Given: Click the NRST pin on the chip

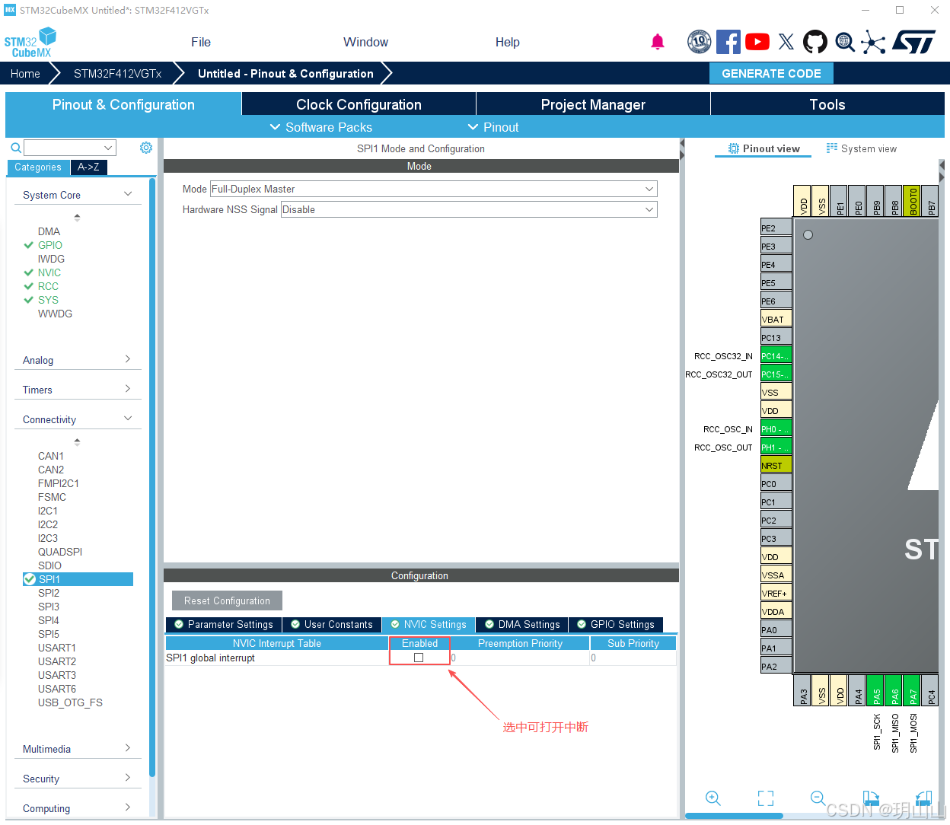Looking at the screenshot, I should [x=776, y=465].
